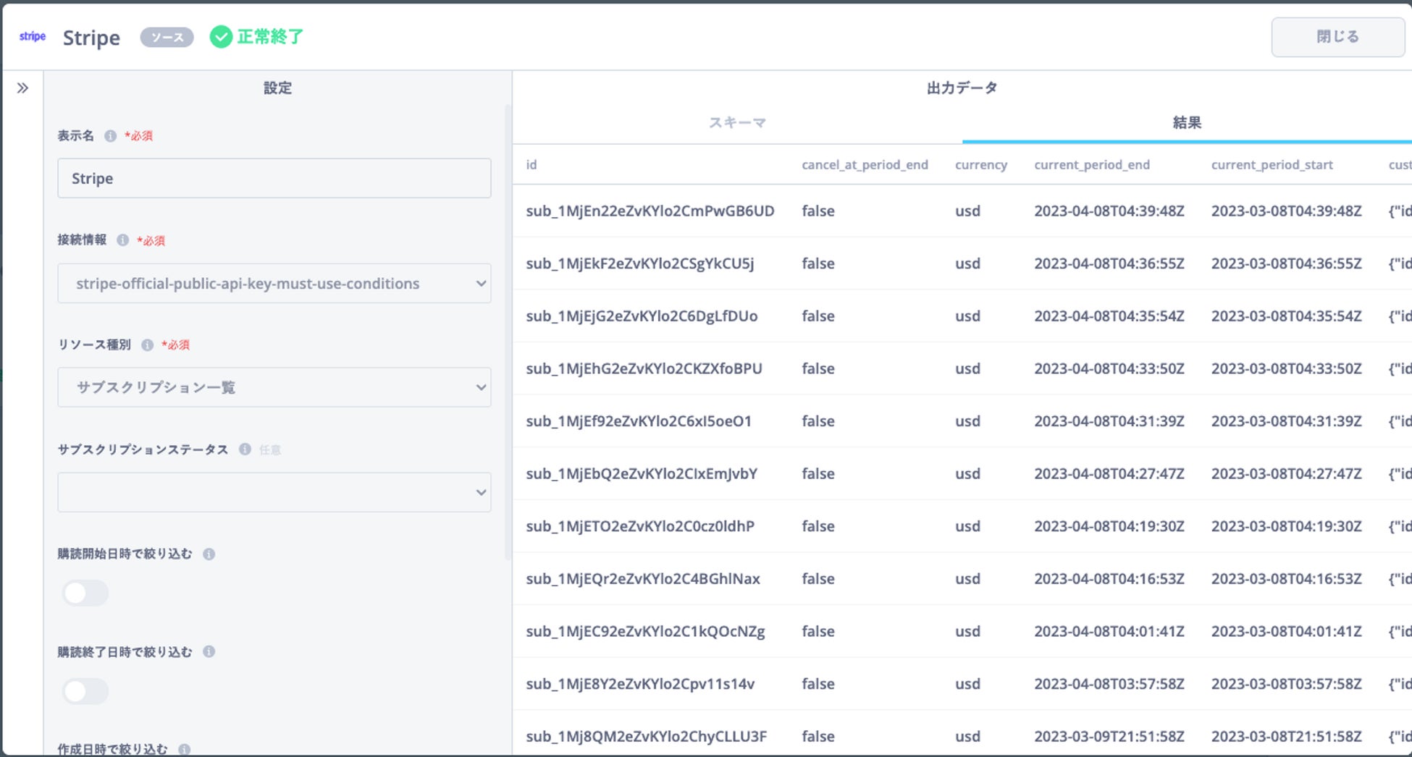Open info icon next to 購読終了日時で絞り込む
Viewport: 1412px width, 757px height.
coord(209,652)
